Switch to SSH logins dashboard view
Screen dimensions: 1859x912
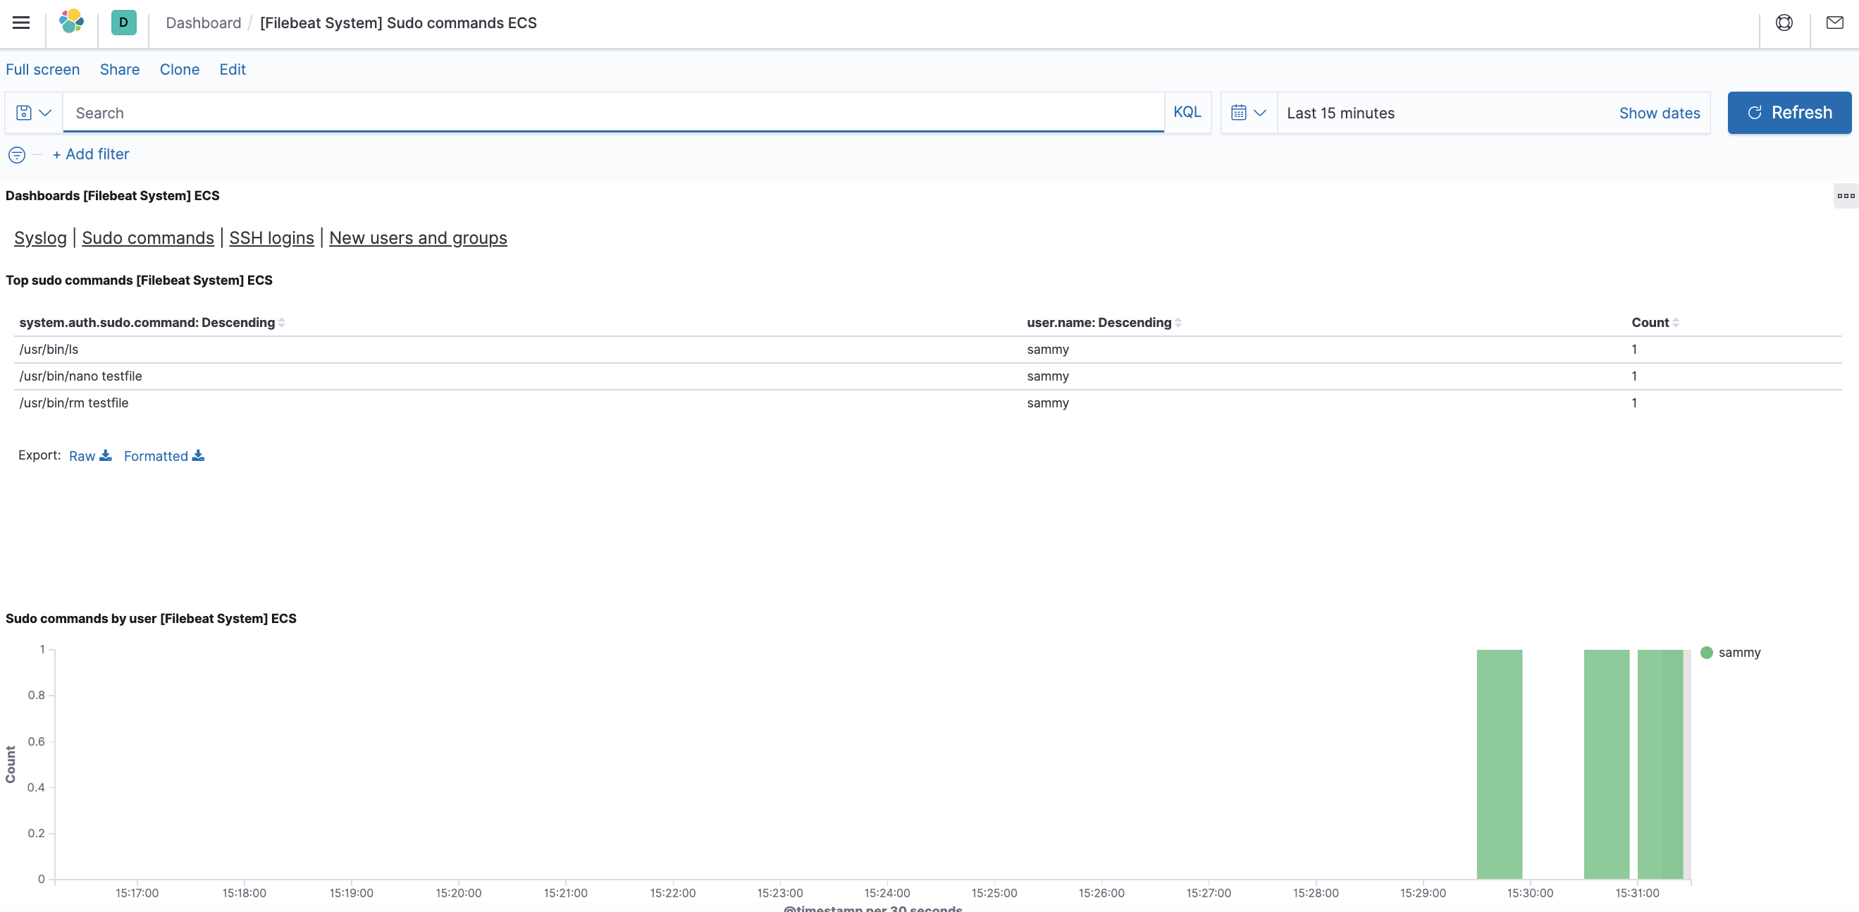point(271,238)
